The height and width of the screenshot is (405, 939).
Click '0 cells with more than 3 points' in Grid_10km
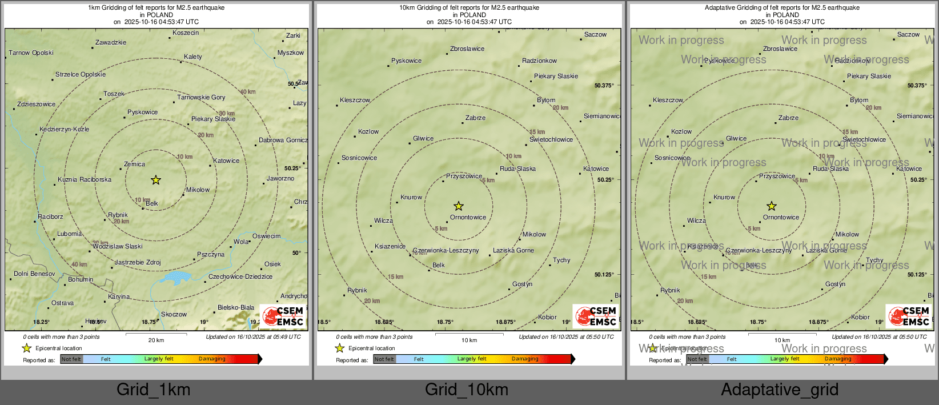pyautogui.click(x=375, y=337)
